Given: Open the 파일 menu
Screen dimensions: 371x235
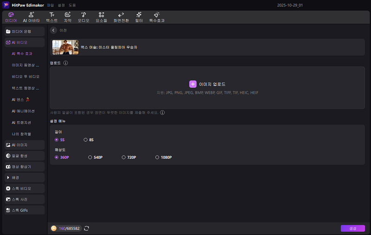Looking at the screenshot, I should pyautogui.click(x=51, y=5).
